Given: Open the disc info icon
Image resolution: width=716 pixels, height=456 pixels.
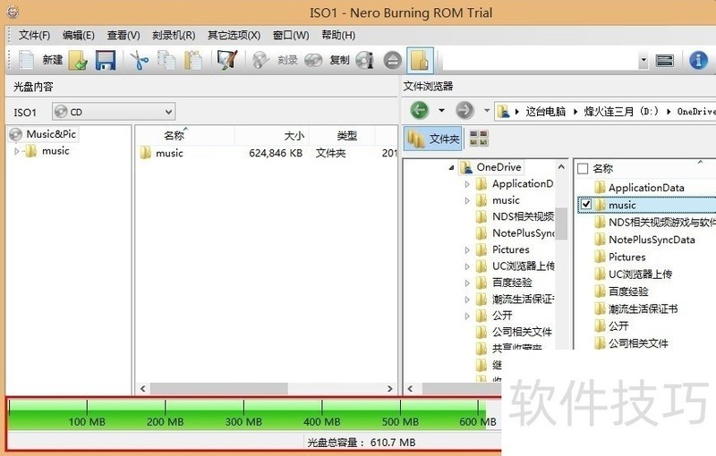Looking at the screenshot, I should [x=365, y=60].
